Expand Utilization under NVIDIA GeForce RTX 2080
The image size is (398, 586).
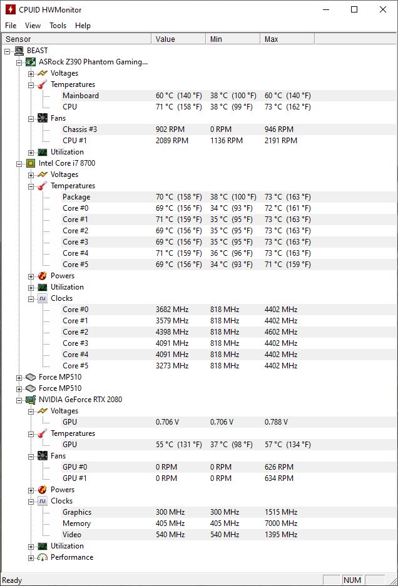(31, 547)
